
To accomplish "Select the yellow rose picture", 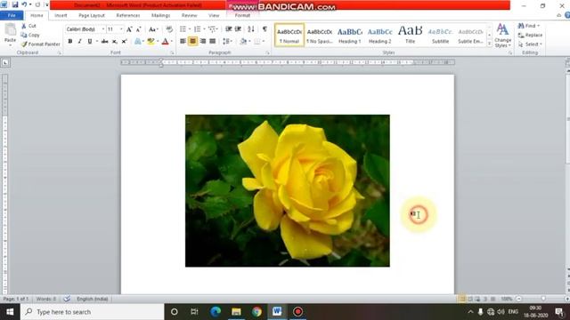I will (x=288, y=191).
